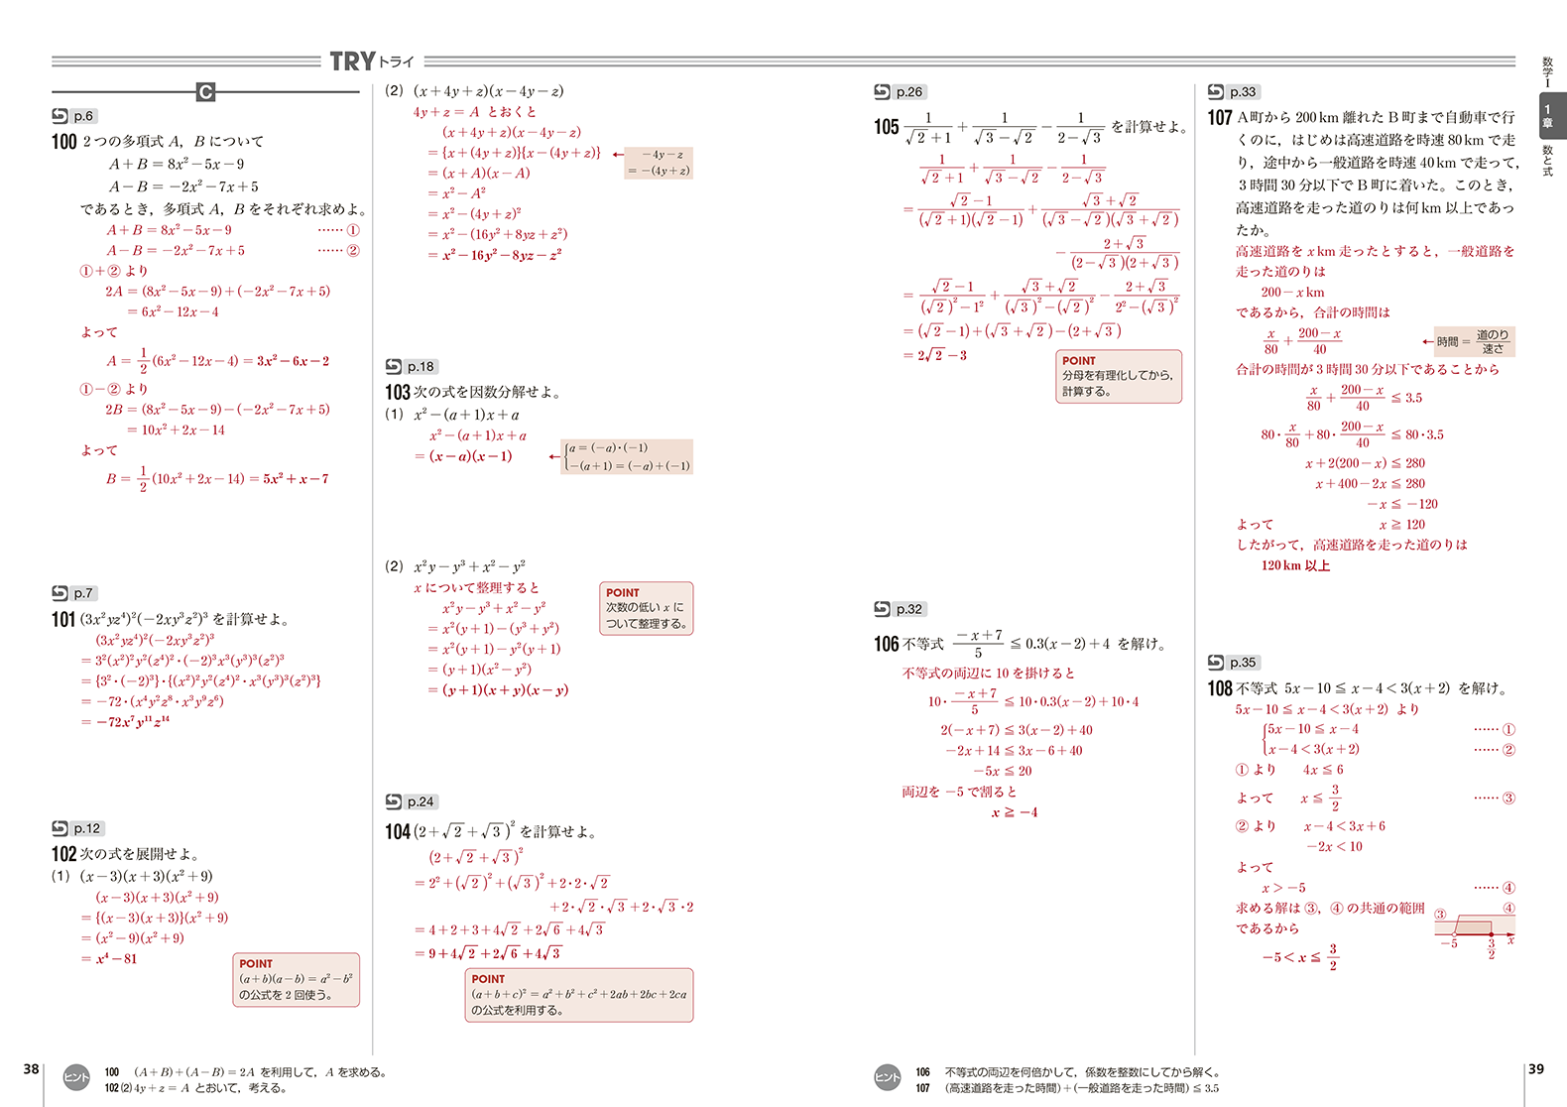Select the p.24 reference arrow icon

tap(394, 801)
